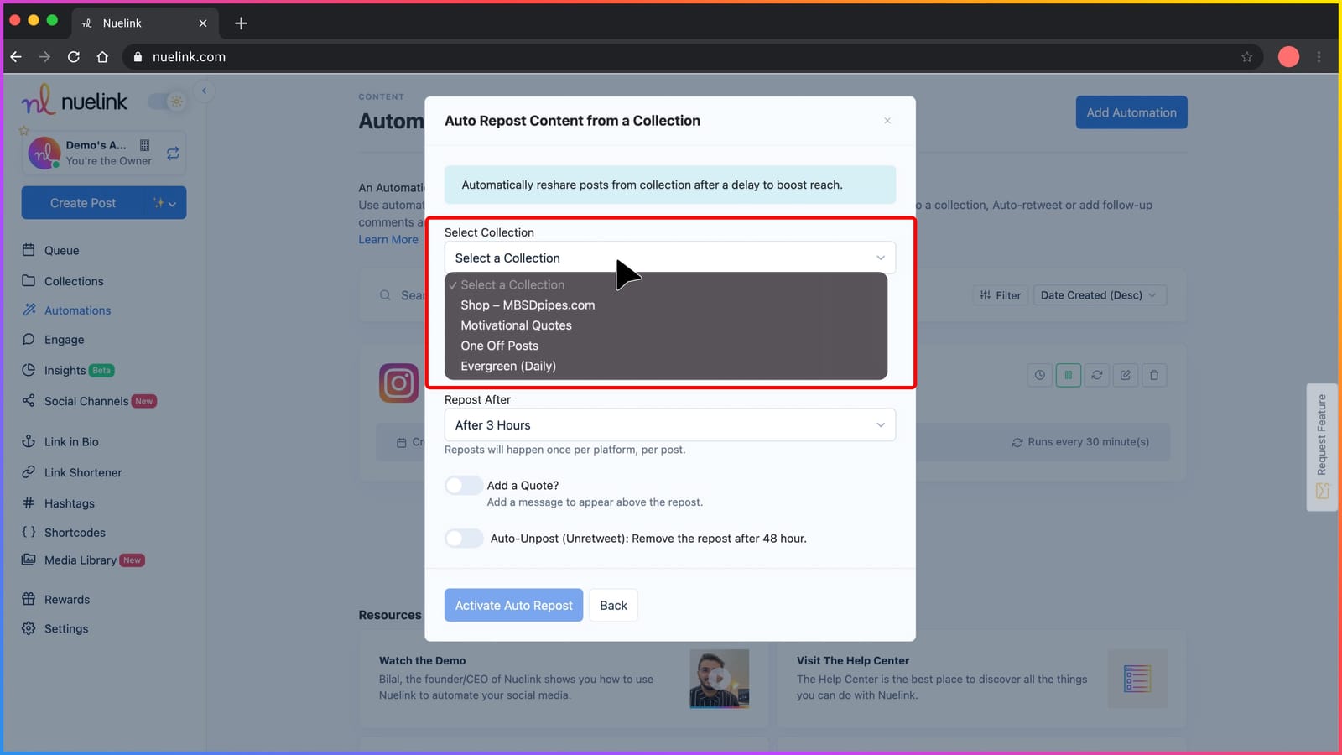Viewport: 1342px width, 755px height.
Task: Open Social Channels with the share icon
Action: click(x=28, y=401)
